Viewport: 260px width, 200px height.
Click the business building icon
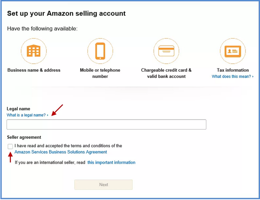coord(34,51)
